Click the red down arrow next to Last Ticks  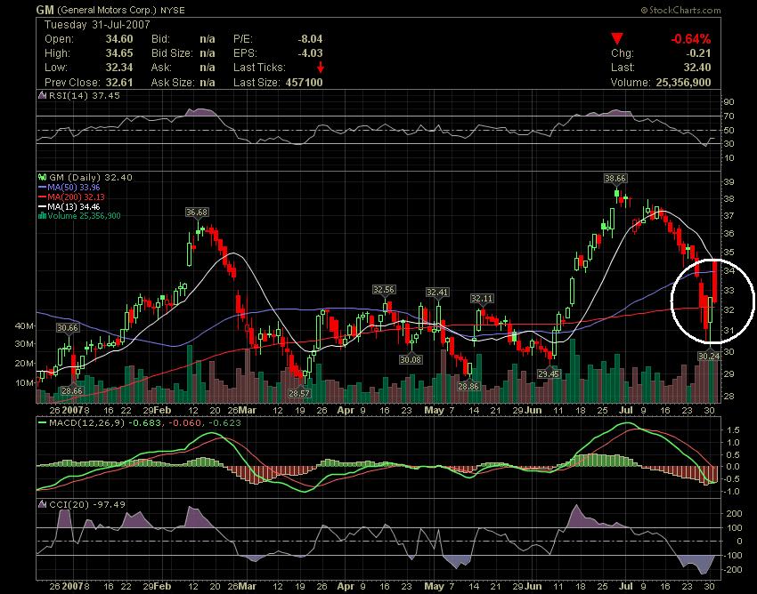point(321,67)
